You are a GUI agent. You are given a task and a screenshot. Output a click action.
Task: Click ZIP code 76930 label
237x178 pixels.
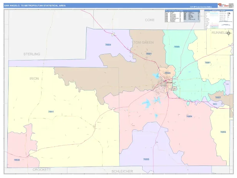coord(17,160)
